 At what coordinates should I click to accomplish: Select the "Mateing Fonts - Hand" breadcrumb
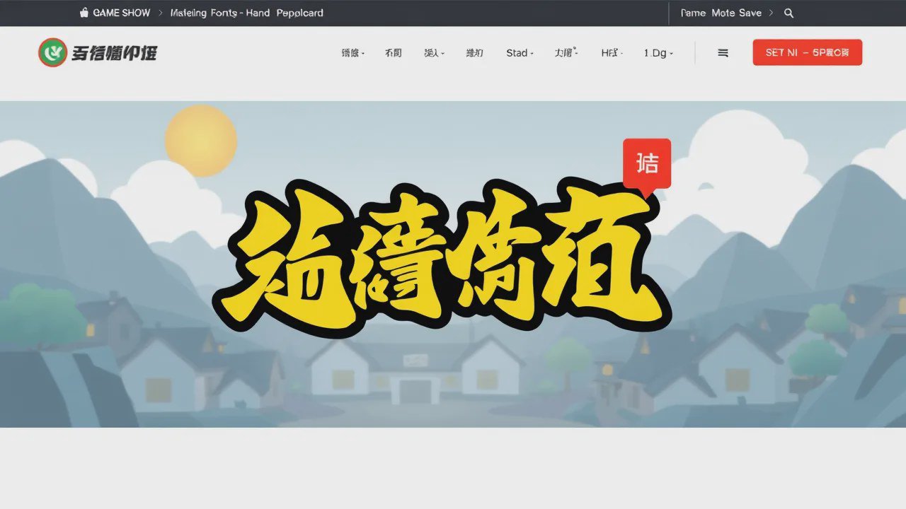[222, 13]
